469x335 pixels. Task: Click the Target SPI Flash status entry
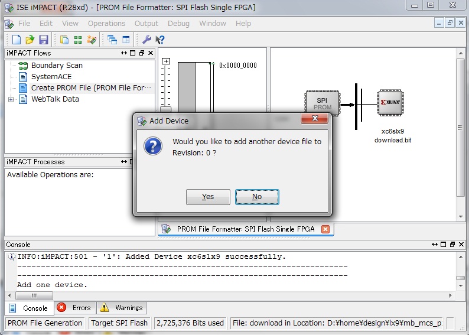119,323
